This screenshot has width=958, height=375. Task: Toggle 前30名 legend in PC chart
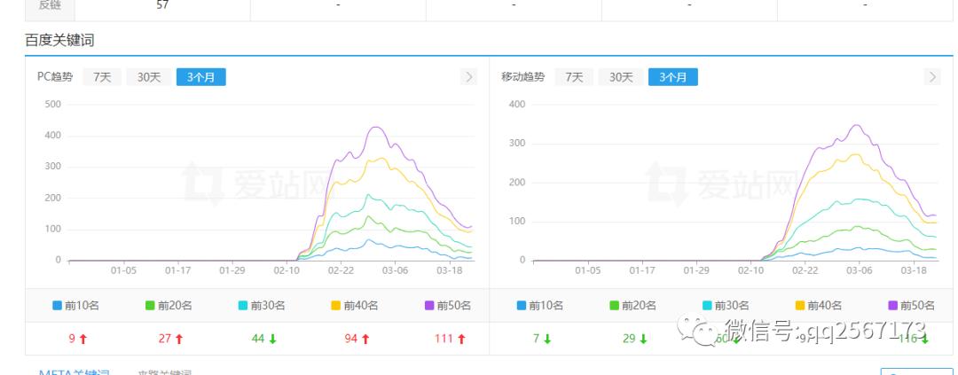tap(262, 306)
